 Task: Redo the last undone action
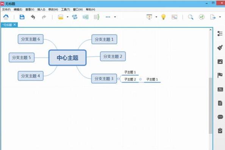(44, 17)
